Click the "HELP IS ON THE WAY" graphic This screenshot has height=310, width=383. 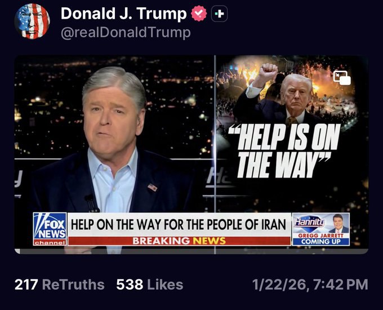(284, 150)
